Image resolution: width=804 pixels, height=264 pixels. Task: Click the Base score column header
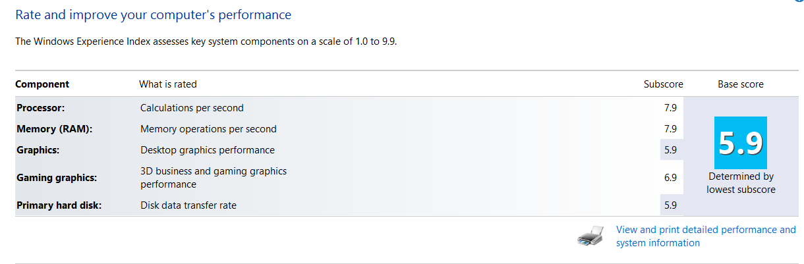click(741, 84)
